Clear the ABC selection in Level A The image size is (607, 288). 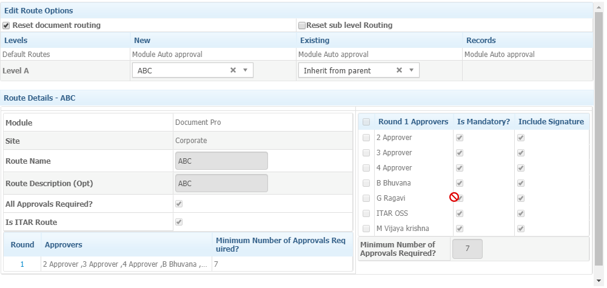click(233, 70)
